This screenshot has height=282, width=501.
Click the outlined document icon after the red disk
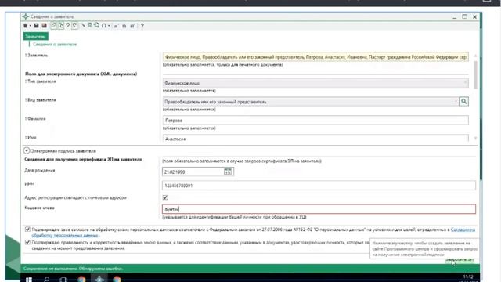pos(53,26)
